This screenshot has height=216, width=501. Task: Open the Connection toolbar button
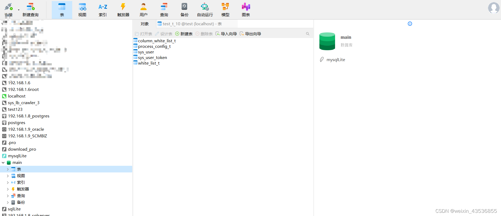8,10
